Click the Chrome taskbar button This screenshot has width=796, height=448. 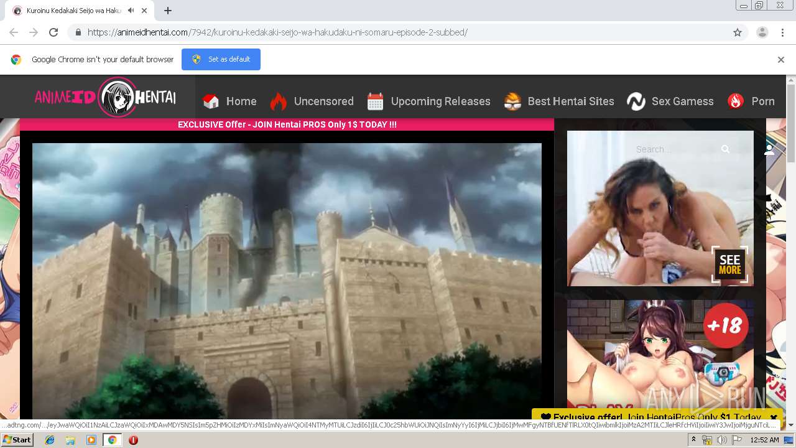112,440
